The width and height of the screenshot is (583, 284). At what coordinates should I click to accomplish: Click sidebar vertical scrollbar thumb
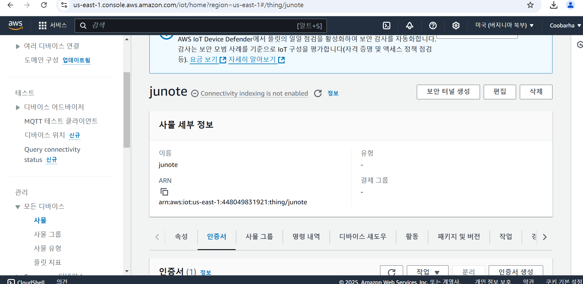tap(127, 110)
